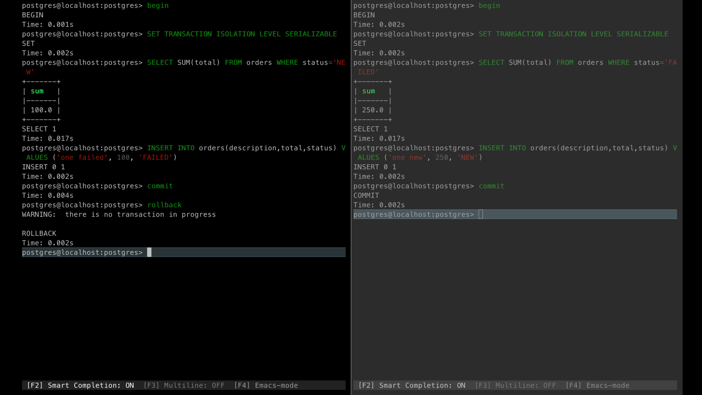Click the rollback command text

tap(164, 205)
